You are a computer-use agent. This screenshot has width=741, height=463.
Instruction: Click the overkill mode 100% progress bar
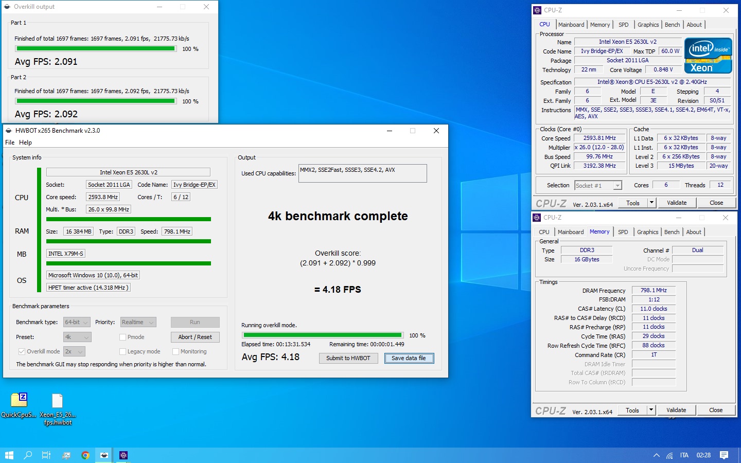click(323, 335)
